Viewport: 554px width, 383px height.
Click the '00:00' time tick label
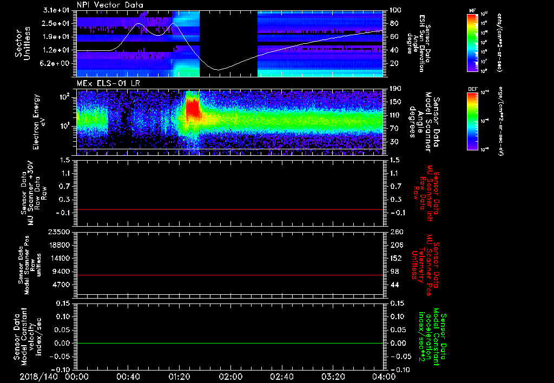77,377
